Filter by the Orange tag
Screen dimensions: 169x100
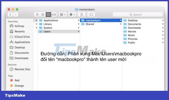click(17, 86)
